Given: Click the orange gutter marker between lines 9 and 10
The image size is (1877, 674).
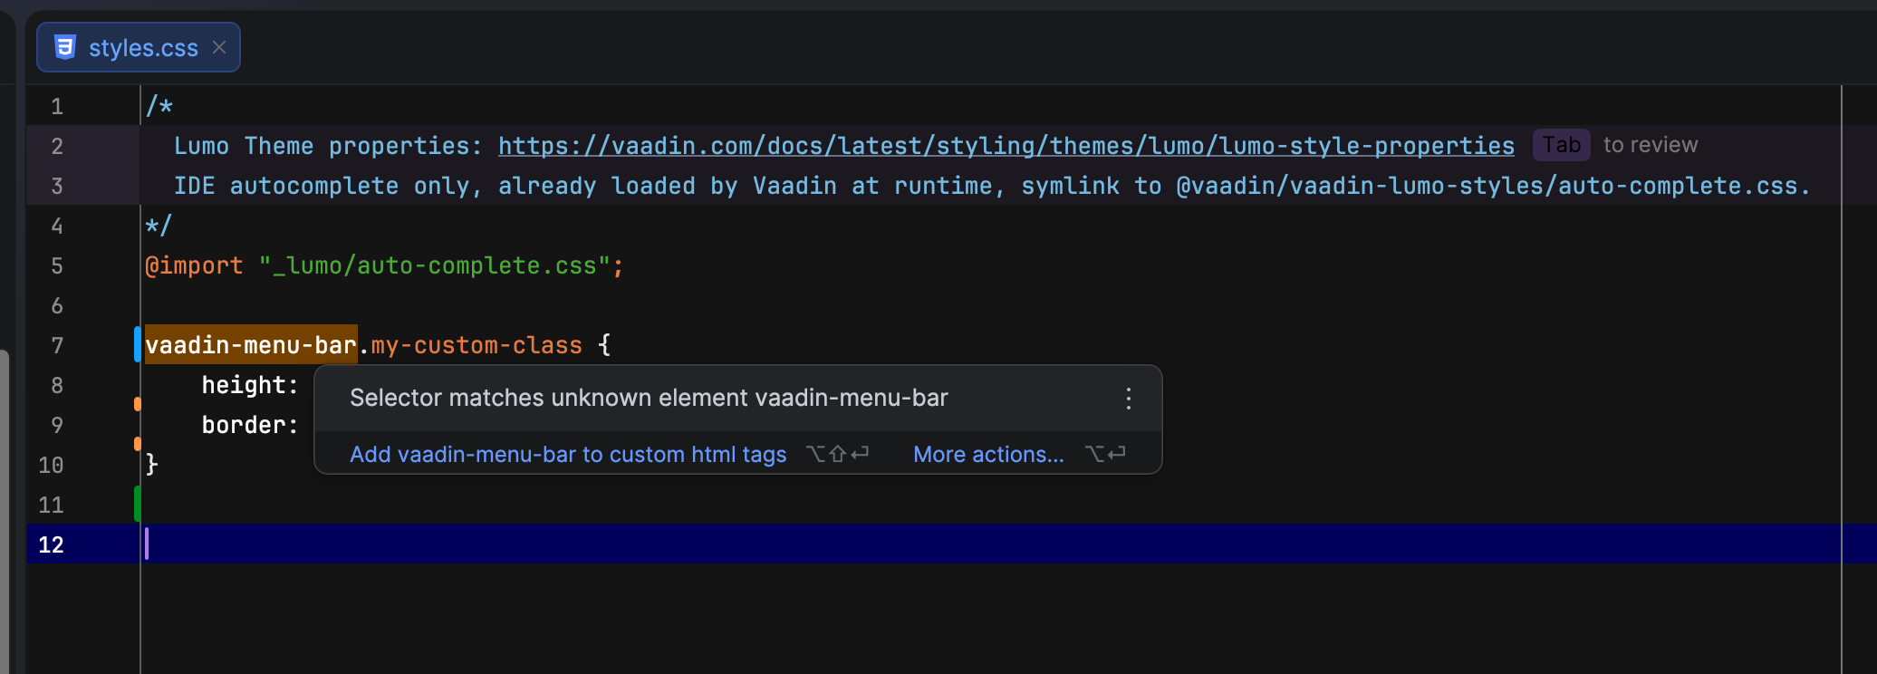Looking at the screenshot, I should (x=138, y=444).
